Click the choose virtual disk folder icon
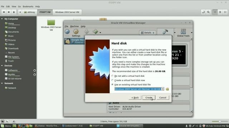The height and width of the screenshot is (128, 229). 167,89
